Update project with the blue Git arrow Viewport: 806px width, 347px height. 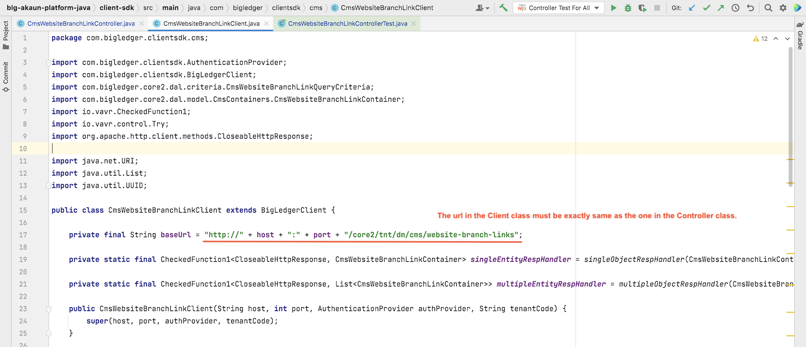692,8
